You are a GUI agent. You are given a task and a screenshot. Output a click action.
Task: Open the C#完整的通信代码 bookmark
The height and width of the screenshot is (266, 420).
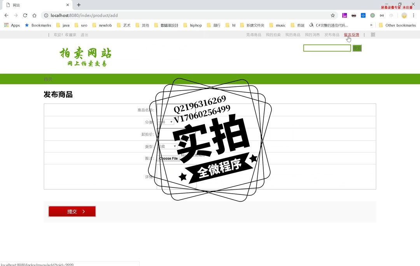(328, 25)
